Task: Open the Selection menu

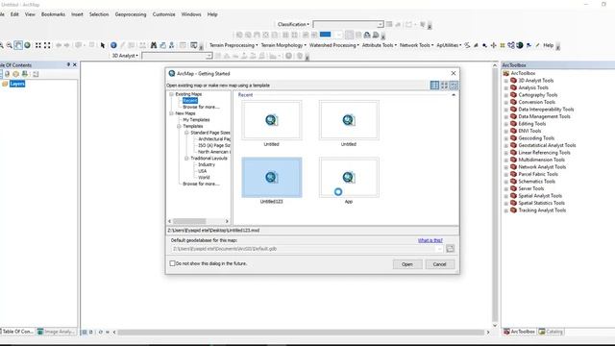Action: [x=98, y=14]
